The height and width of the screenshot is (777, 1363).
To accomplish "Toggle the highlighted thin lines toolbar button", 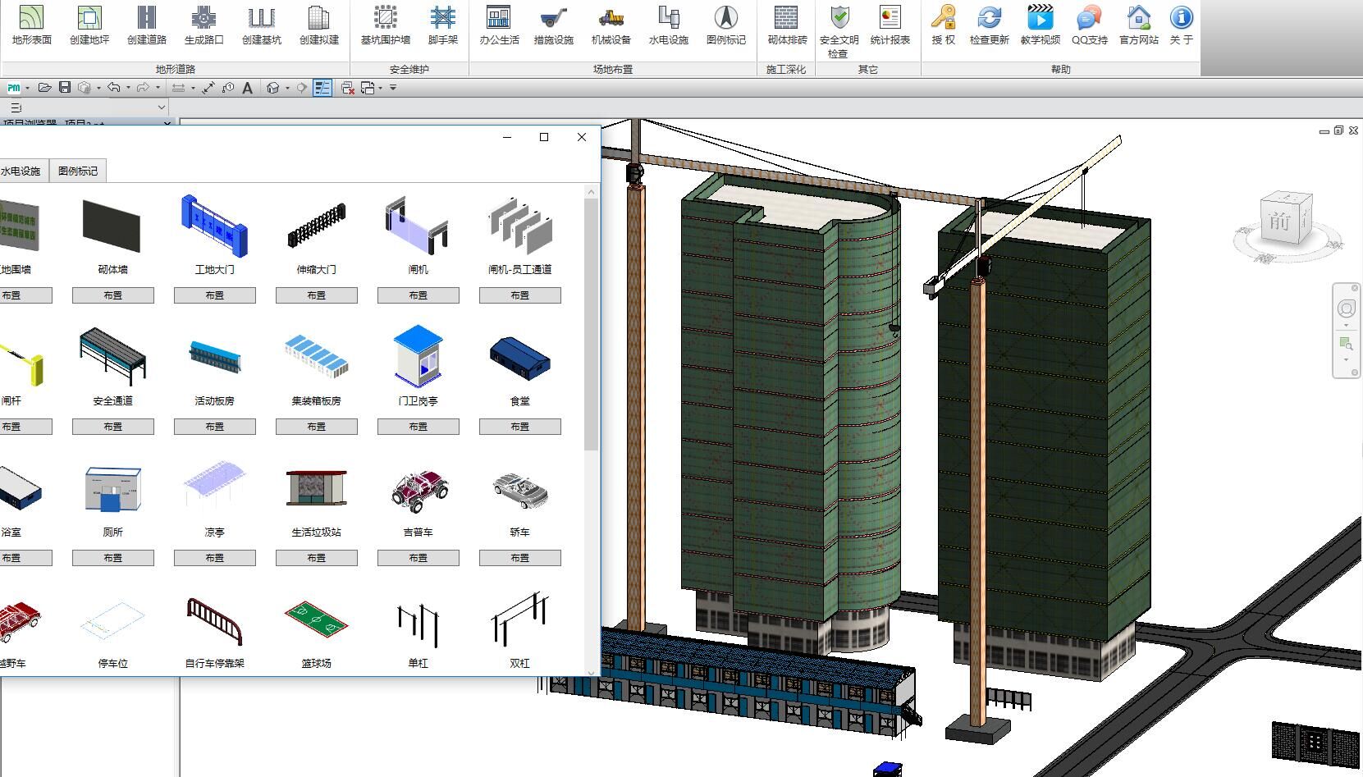I will pos(322,88).
